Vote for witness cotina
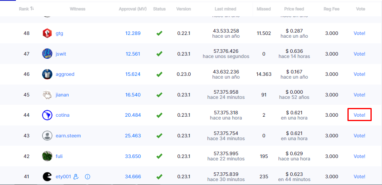The image size is (382, 185). [359, 115]
